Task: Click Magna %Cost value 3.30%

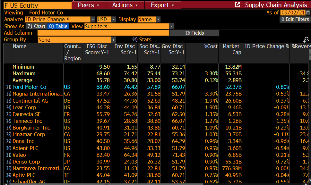Action: tap(212, 94)
